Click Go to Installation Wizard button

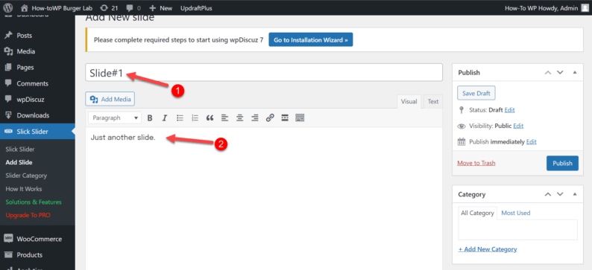coord(311,39)
